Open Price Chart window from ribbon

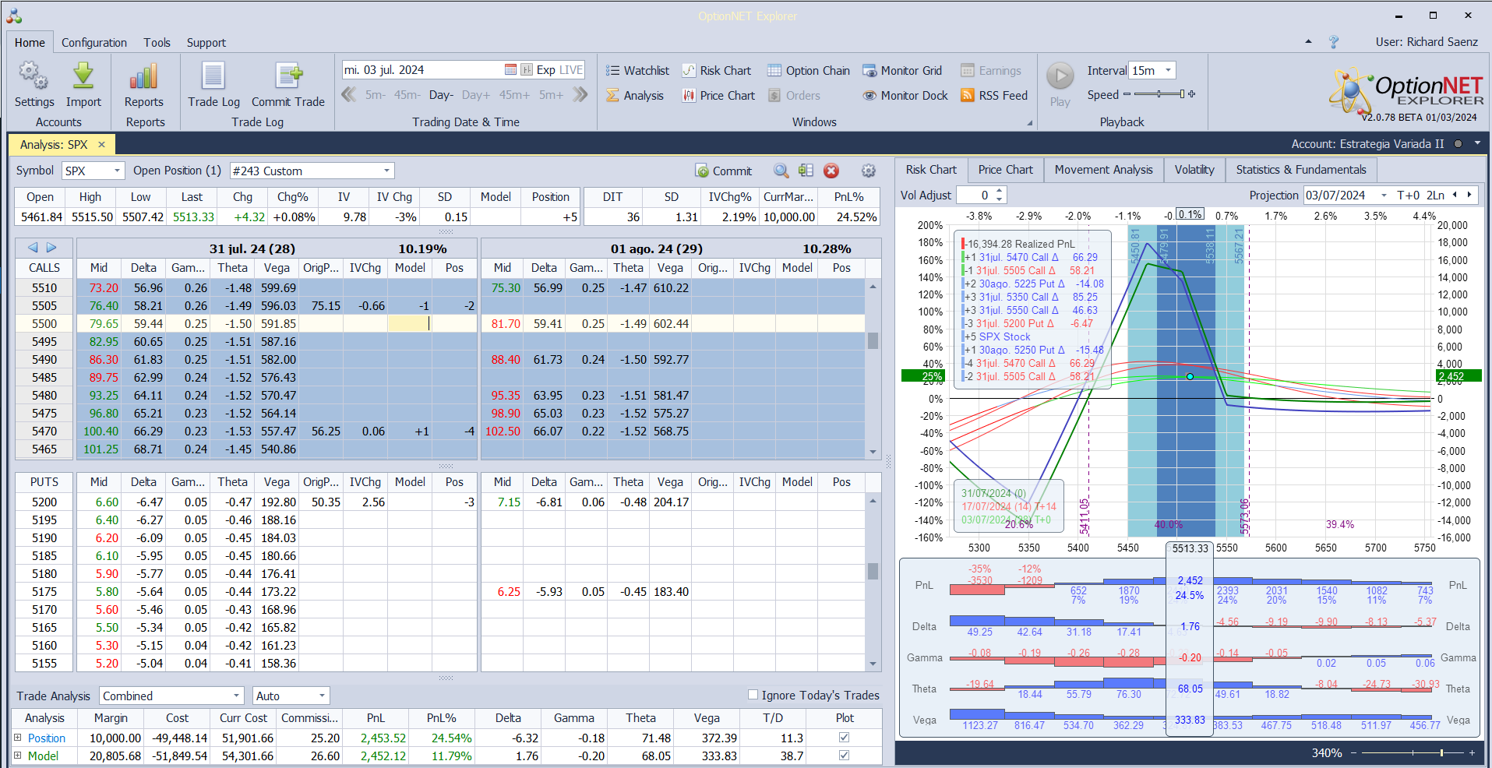718,96
